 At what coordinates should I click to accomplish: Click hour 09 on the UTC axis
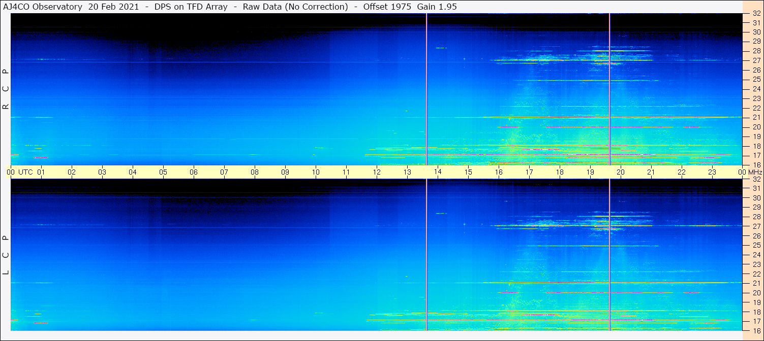285,172
